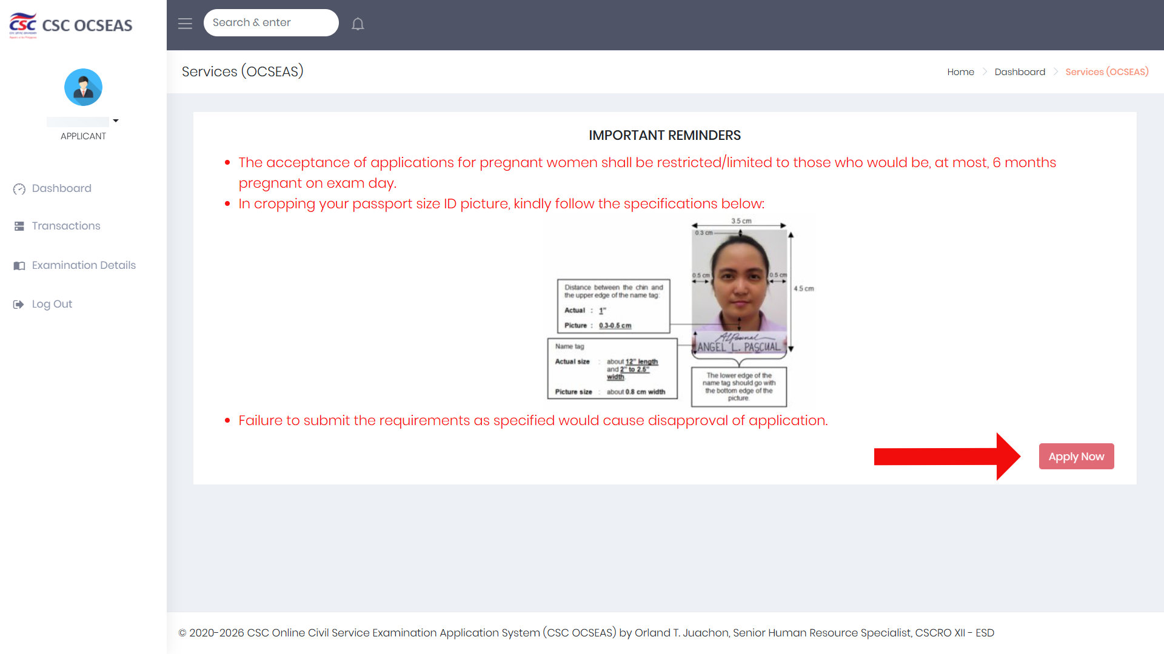Go to Home via breadcrumb link

click(960, 71)
